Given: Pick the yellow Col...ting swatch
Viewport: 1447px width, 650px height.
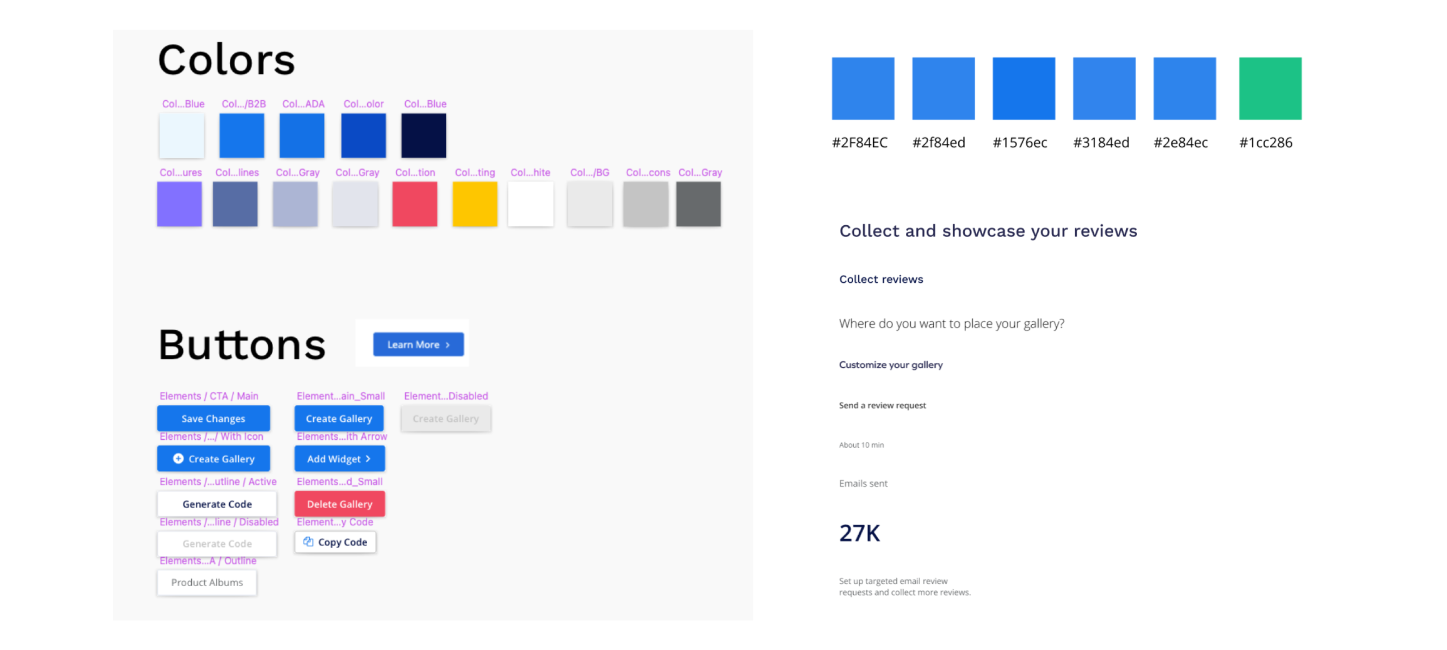Looking at the screenshot, I should 475,204.
